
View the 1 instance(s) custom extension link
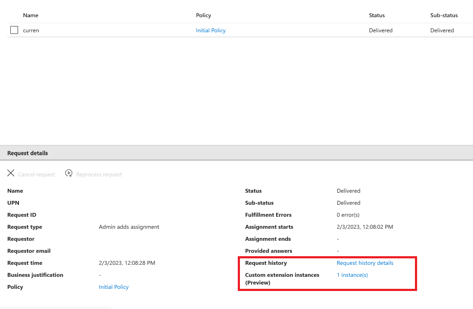click(x=352, y=275)
